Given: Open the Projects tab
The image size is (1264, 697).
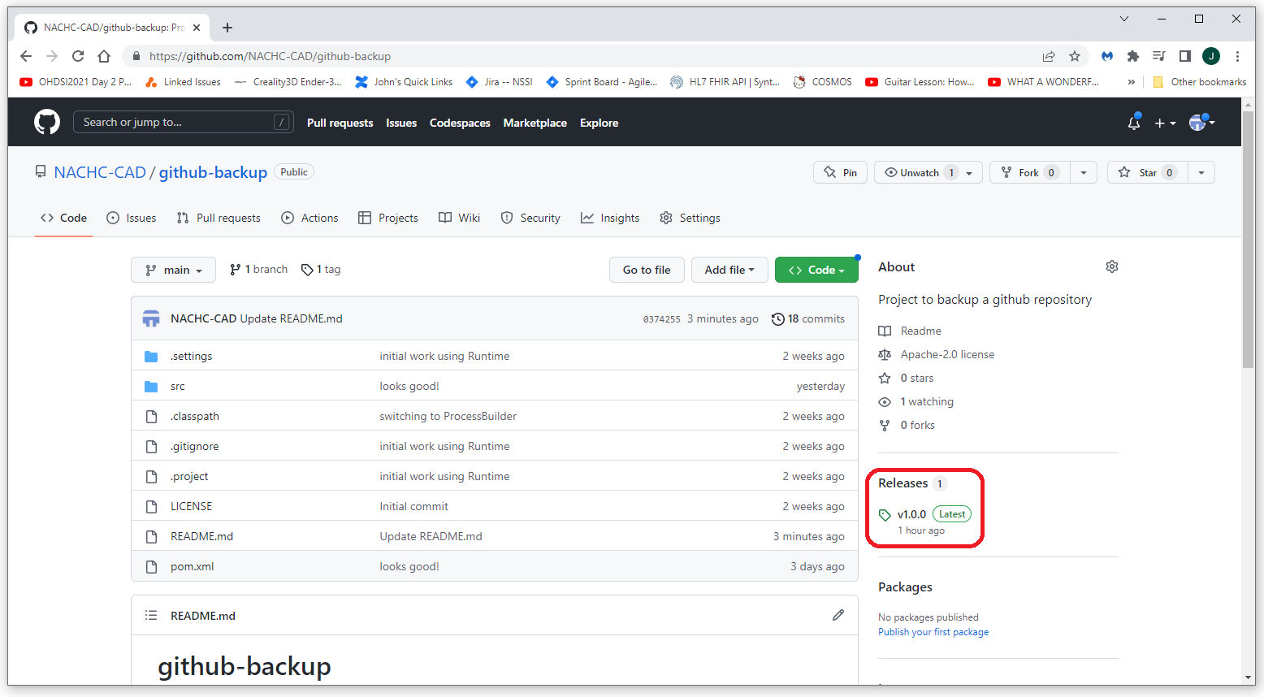Looking at the screenshot, I should (388, 218).
